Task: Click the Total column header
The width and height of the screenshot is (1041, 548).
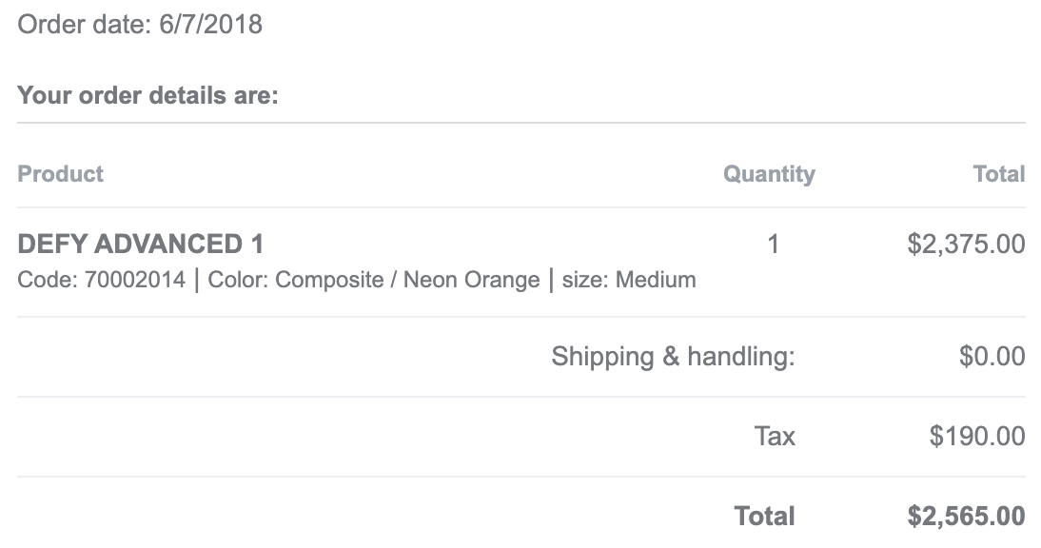Action: 999,174
